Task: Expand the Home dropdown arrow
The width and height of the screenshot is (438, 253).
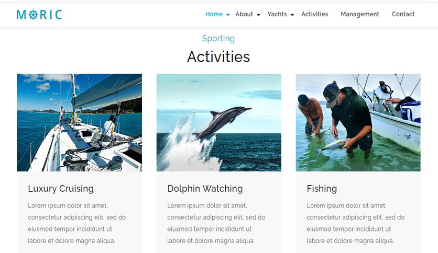Action: pyautogui.click(x=228, y=15)
